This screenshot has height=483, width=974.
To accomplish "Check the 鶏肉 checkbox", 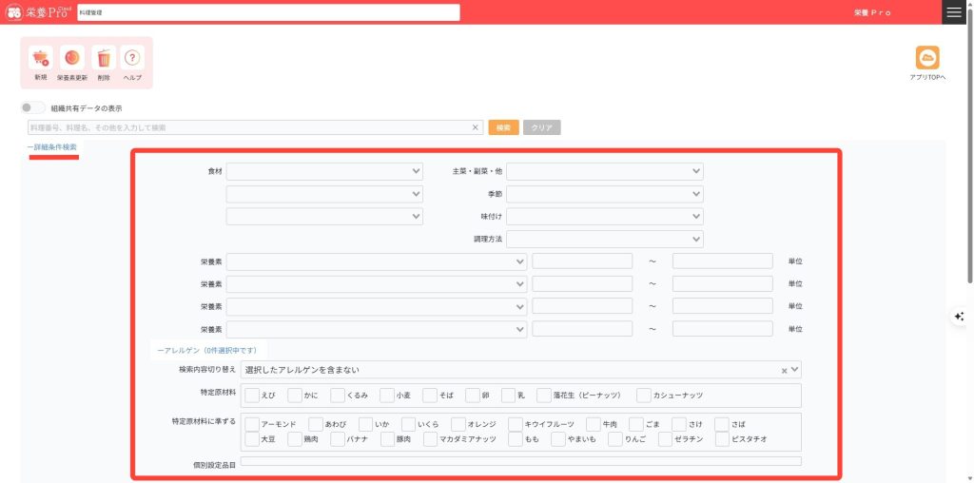I will click(295, 439).
